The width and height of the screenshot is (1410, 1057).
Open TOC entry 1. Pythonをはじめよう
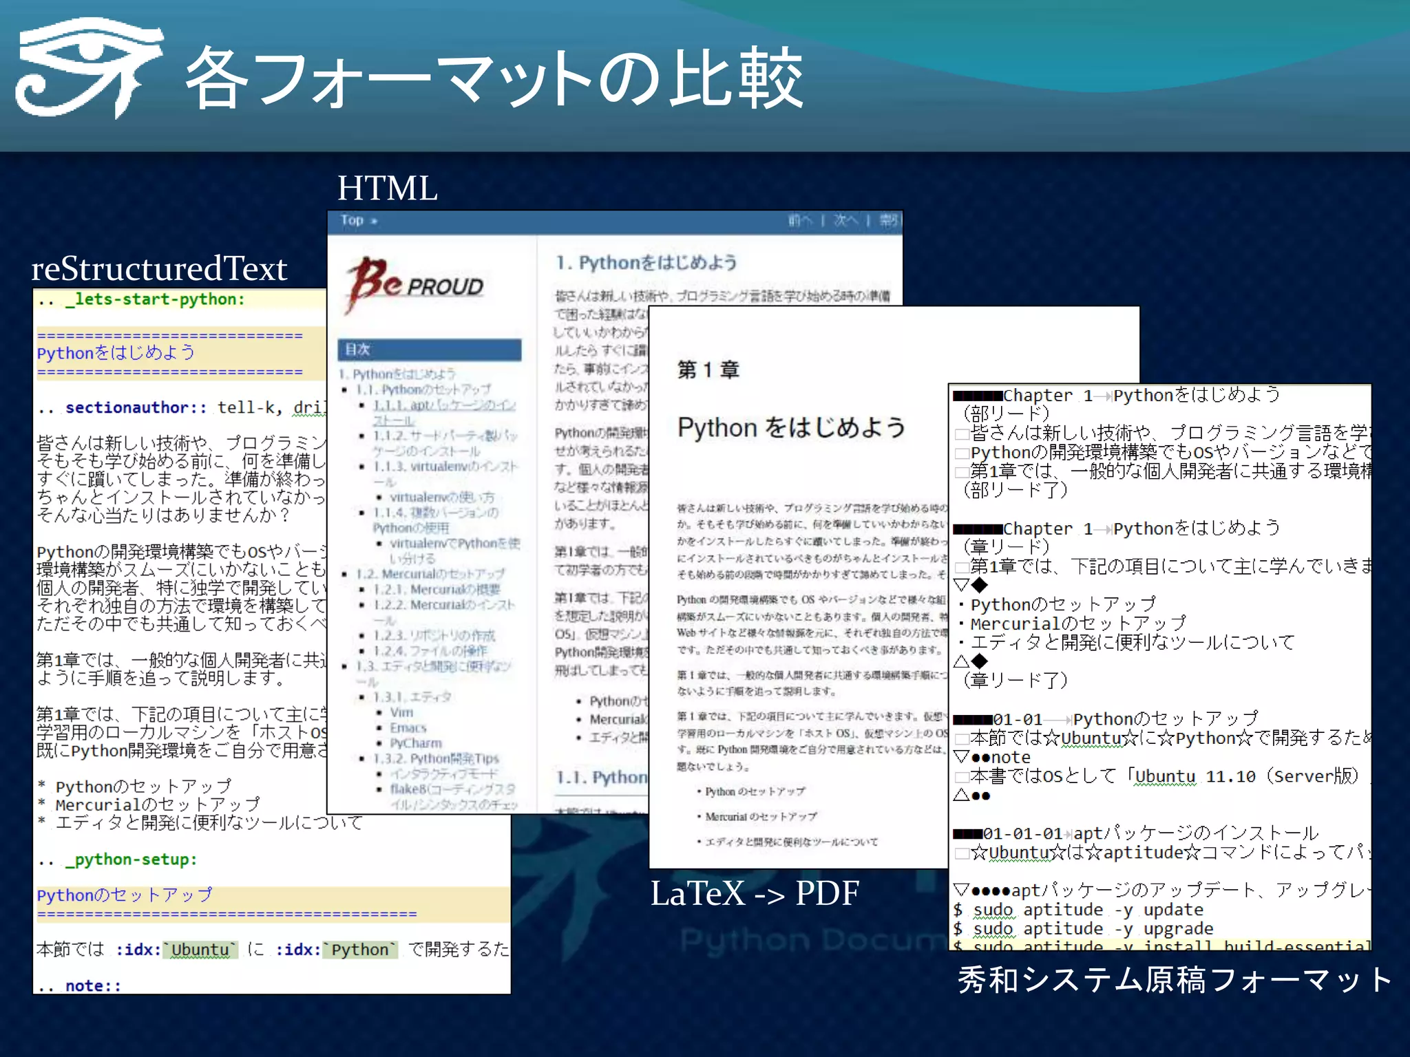pos(397,374)
